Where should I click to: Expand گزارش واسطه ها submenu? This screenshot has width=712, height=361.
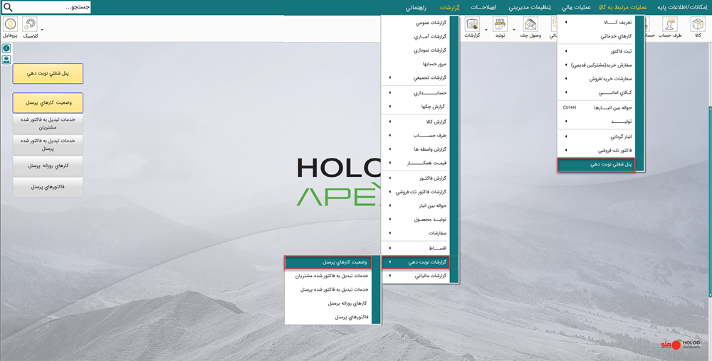click(415, 149)
